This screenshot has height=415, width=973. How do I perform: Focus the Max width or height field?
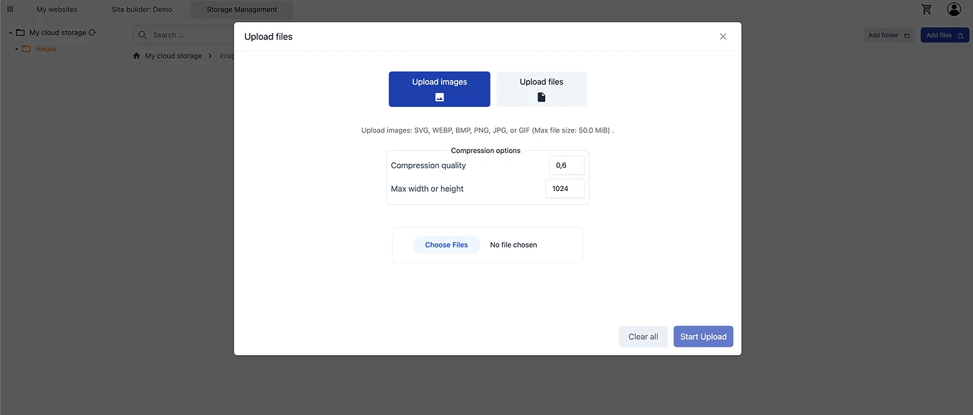tap(564, 189)
